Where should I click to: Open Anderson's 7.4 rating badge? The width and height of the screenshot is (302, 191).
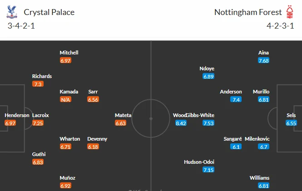(236, 99)
